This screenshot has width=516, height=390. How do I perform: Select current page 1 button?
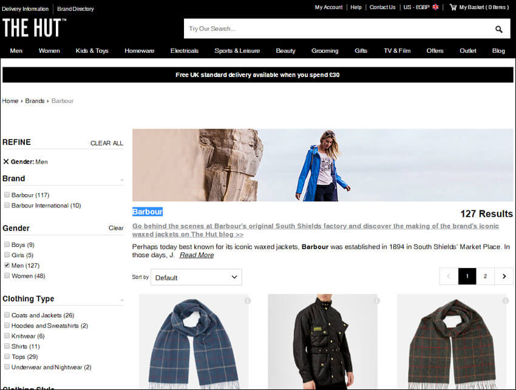(467, 276)
